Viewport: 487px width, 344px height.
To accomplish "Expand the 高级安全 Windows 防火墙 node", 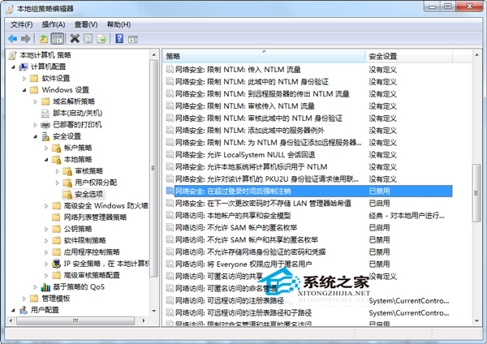I will (x=46, y=206).
